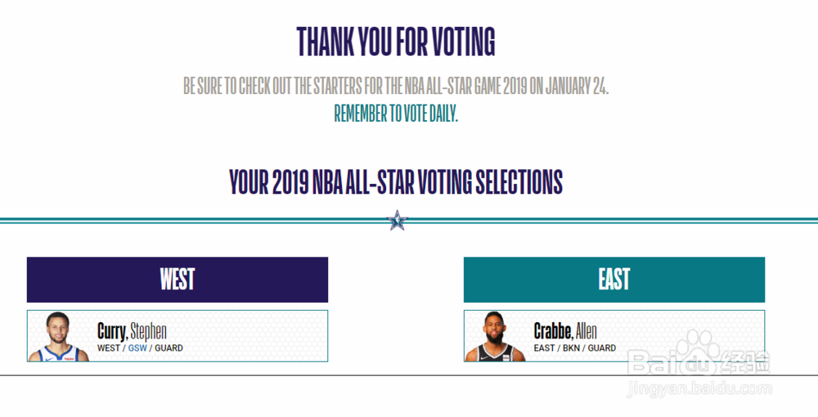Viewport: 818px width, 417px height.
Task: Select the EAST conference header
Action: tap(614, 280)
